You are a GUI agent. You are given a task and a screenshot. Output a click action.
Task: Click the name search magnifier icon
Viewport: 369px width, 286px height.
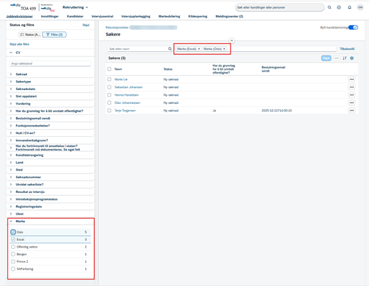[170, 49]
